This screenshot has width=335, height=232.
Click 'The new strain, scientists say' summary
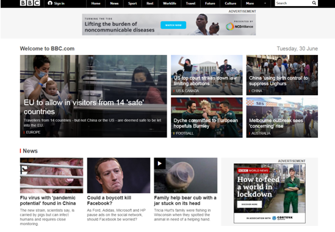[x=47, y=217]
